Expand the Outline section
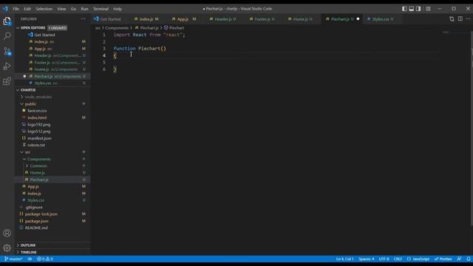Image resolution: width=473 pixels, height=266 pixels. click(x=52, y=245)
